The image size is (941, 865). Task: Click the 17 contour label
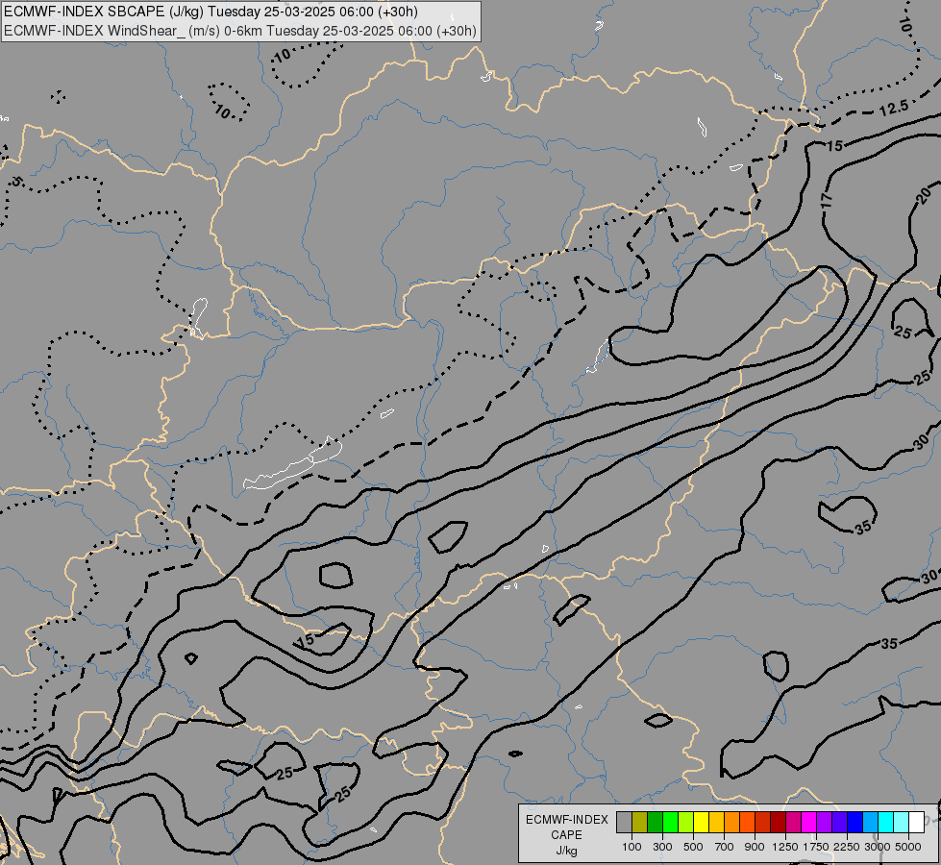pos(827,201)
